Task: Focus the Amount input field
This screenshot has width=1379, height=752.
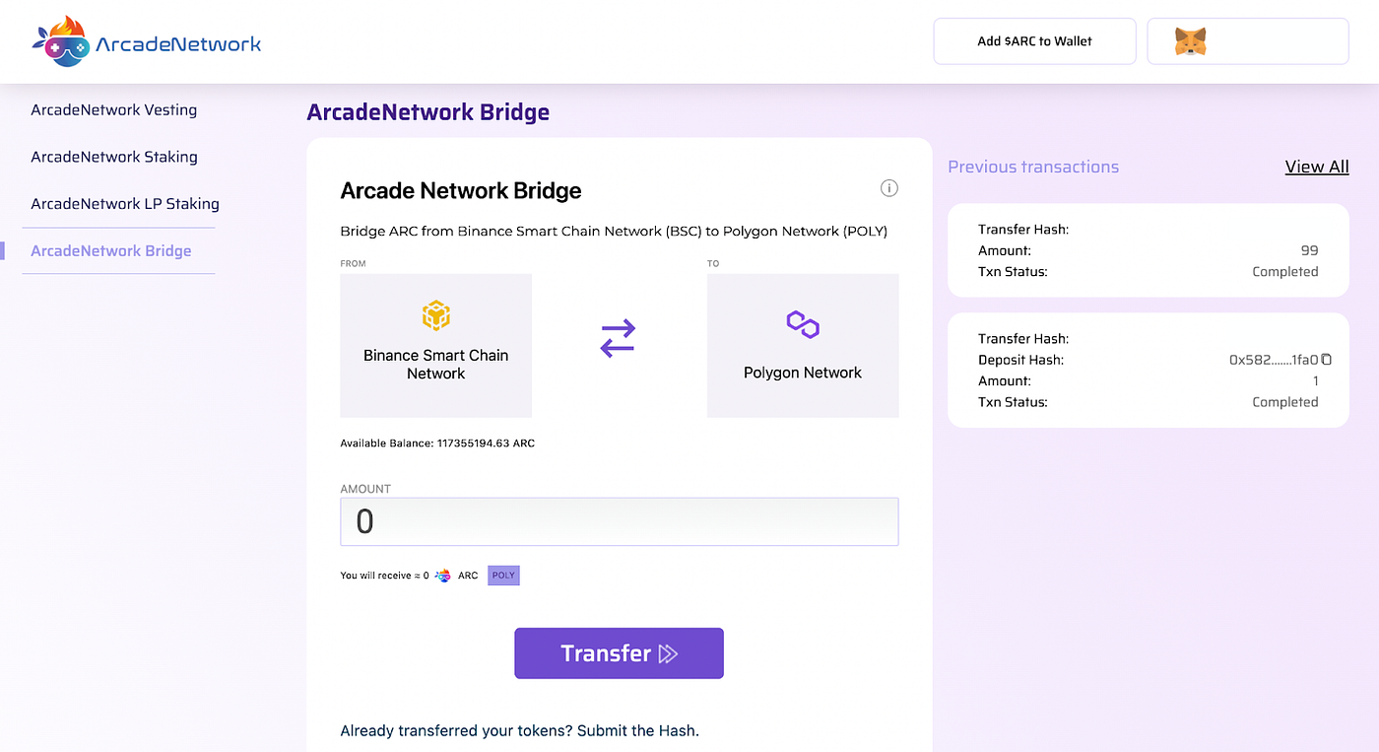Action: coord(620,521)
